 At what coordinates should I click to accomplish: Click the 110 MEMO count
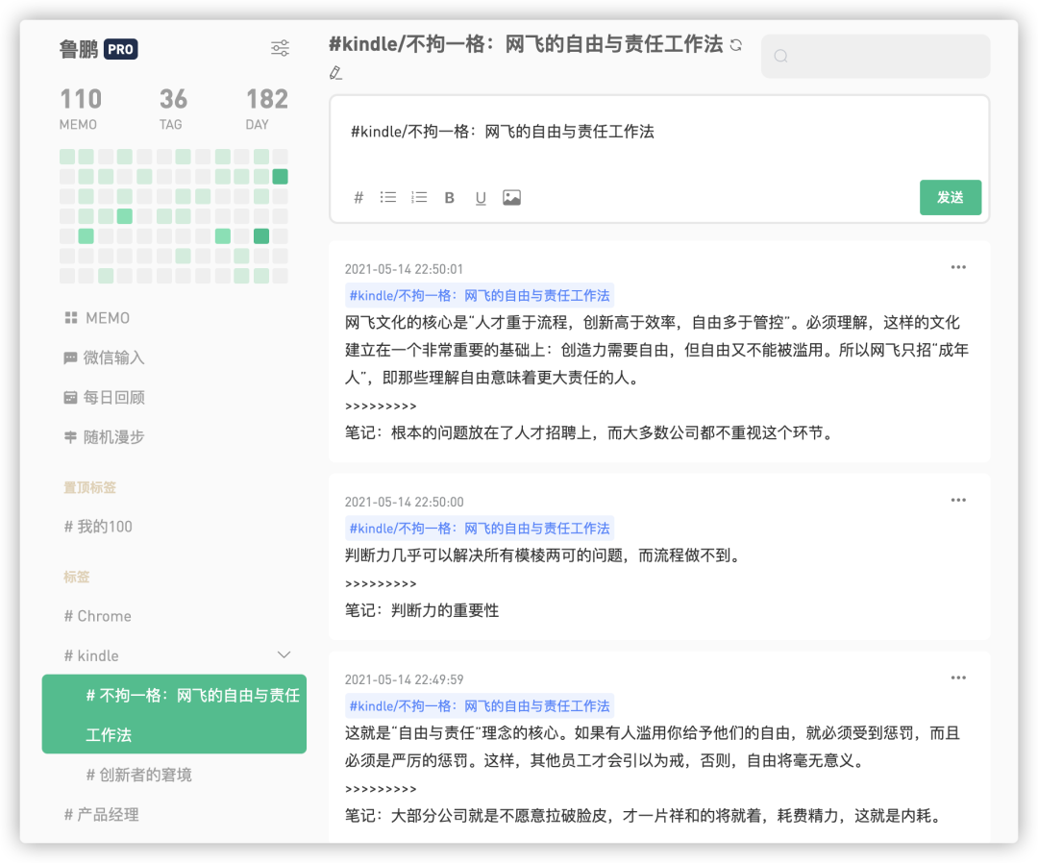(81, 109)
